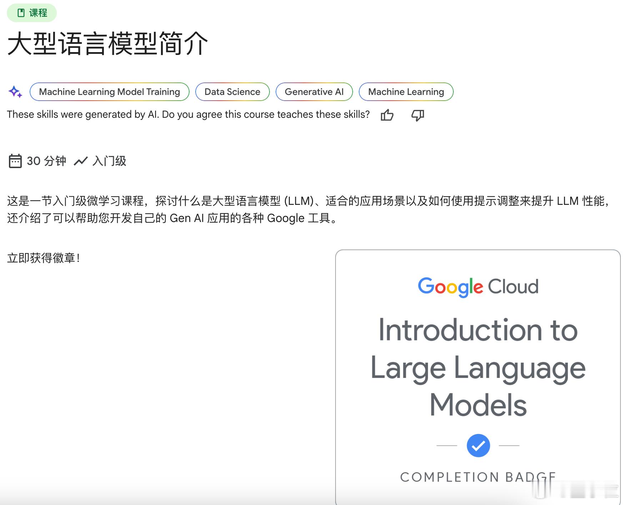Click the Google Cloud logo on badge
Viewport: 624px width, 505px height.
[478, 287]
